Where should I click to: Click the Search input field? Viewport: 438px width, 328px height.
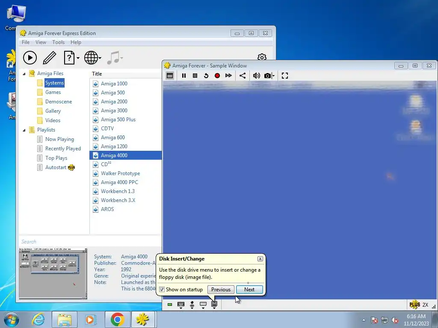pos(90,242)
